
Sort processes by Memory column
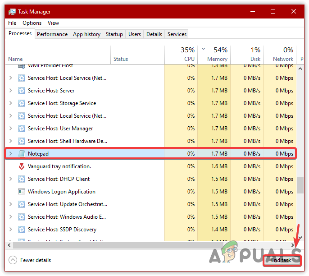[214, 55]
